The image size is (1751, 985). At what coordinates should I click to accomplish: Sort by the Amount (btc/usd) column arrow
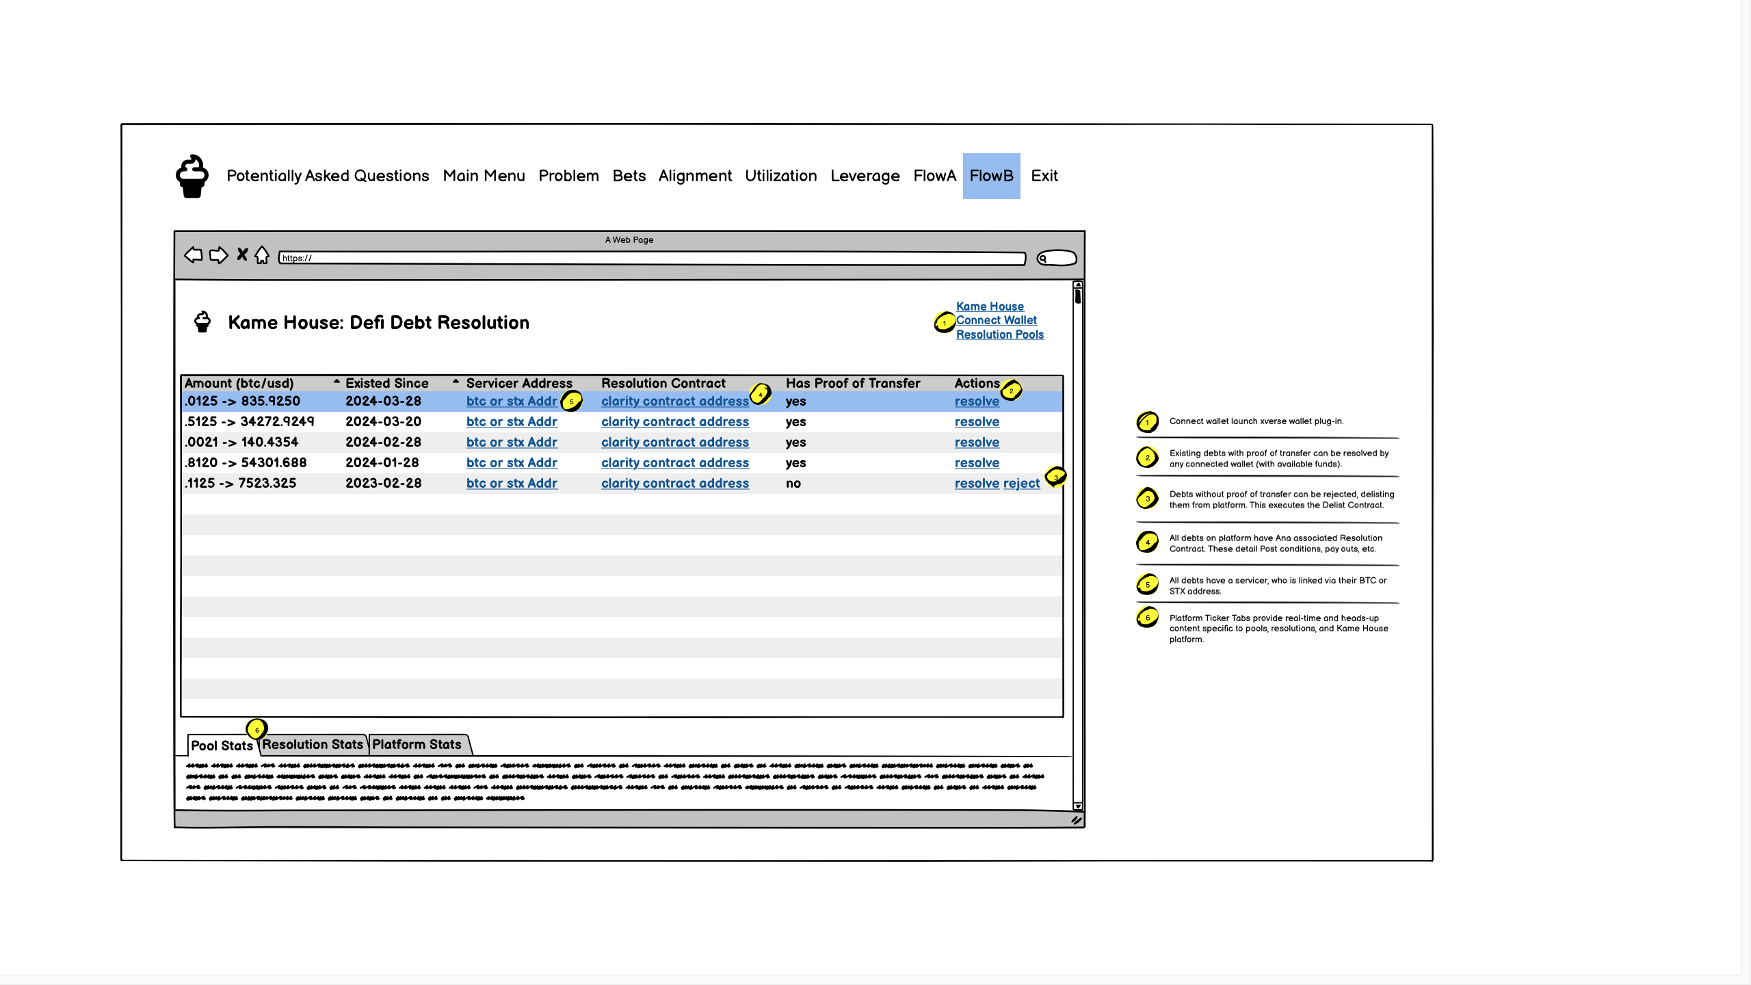337,382
